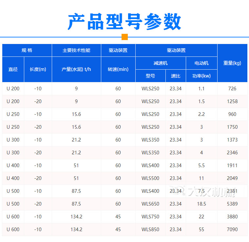Select the 电动机 sub-header
Viewport: 249px width, 242px height.
[201, 63]
